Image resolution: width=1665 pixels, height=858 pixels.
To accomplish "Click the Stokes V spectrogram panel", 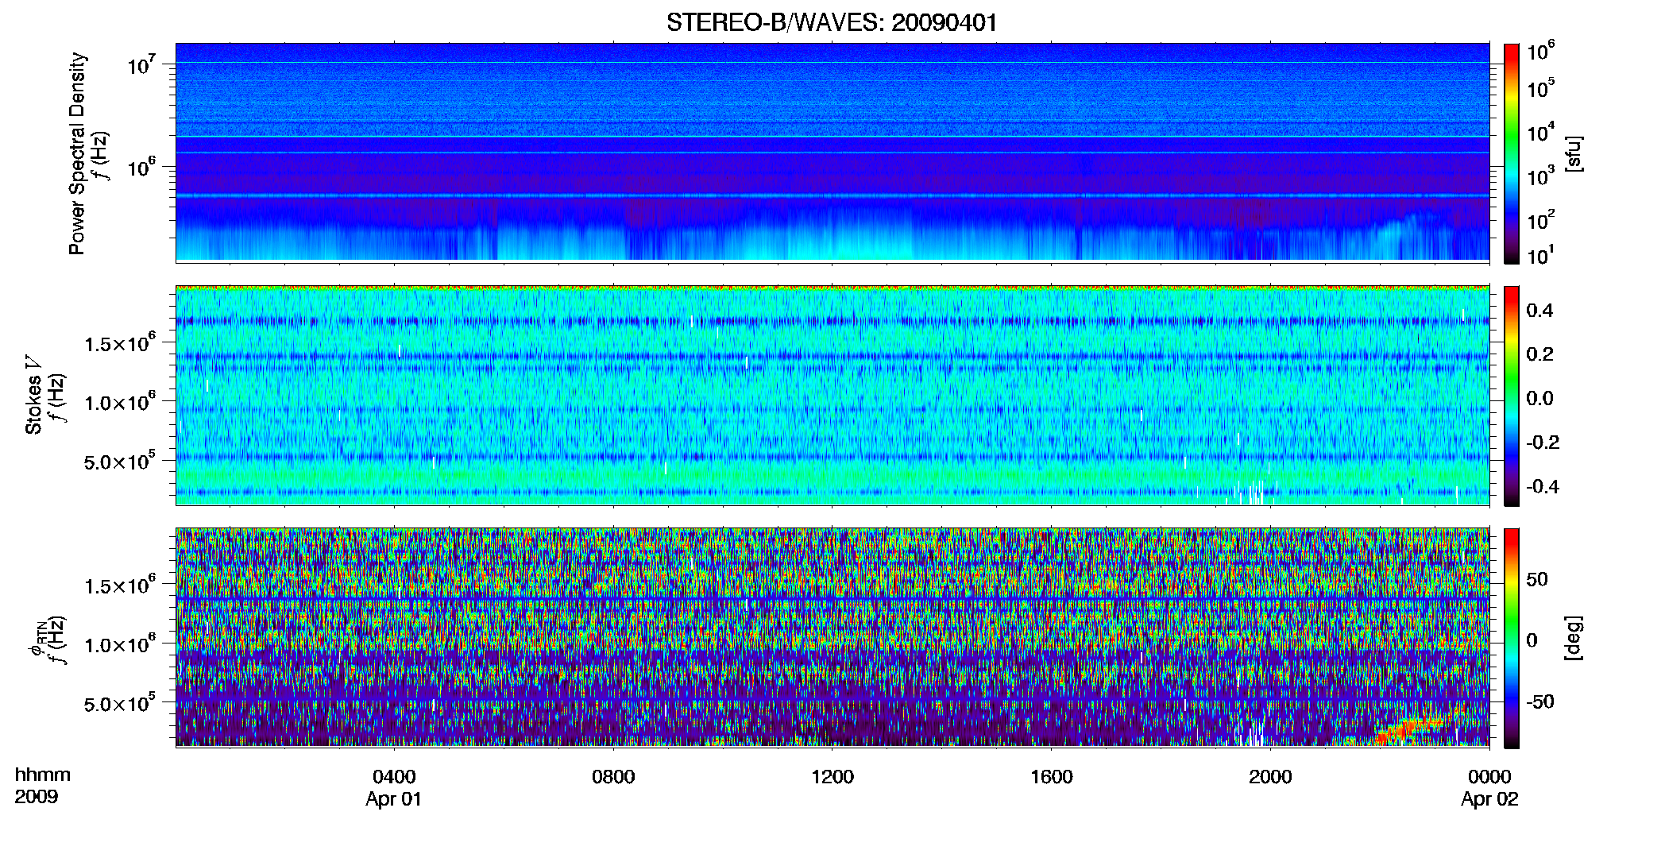I will pyautogui.click(x=832, y=396).
